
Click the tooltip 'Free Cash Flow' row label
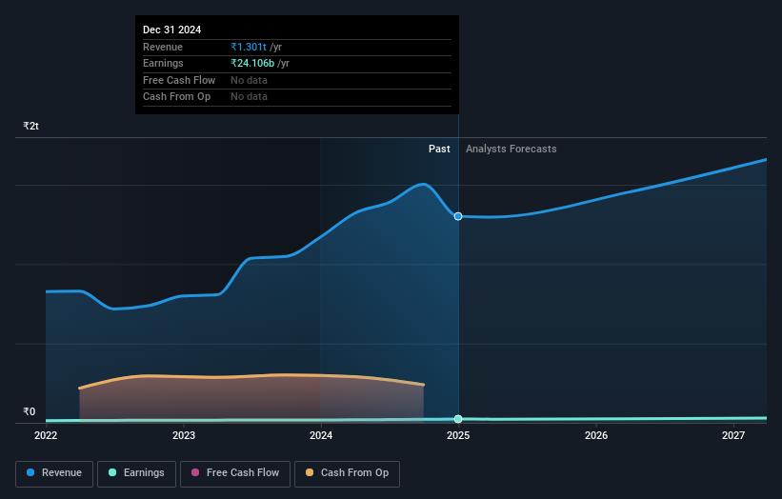click(179, 80)
